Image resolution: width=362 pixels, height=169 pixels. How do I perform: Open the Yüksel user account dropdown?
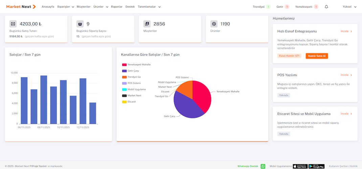[349, 7]
